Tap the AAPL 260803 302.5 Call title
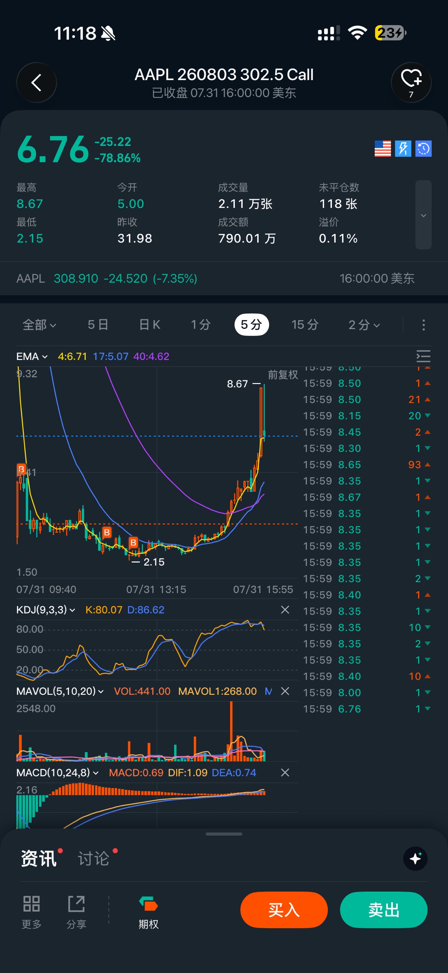448x973 pixels. 224,75
